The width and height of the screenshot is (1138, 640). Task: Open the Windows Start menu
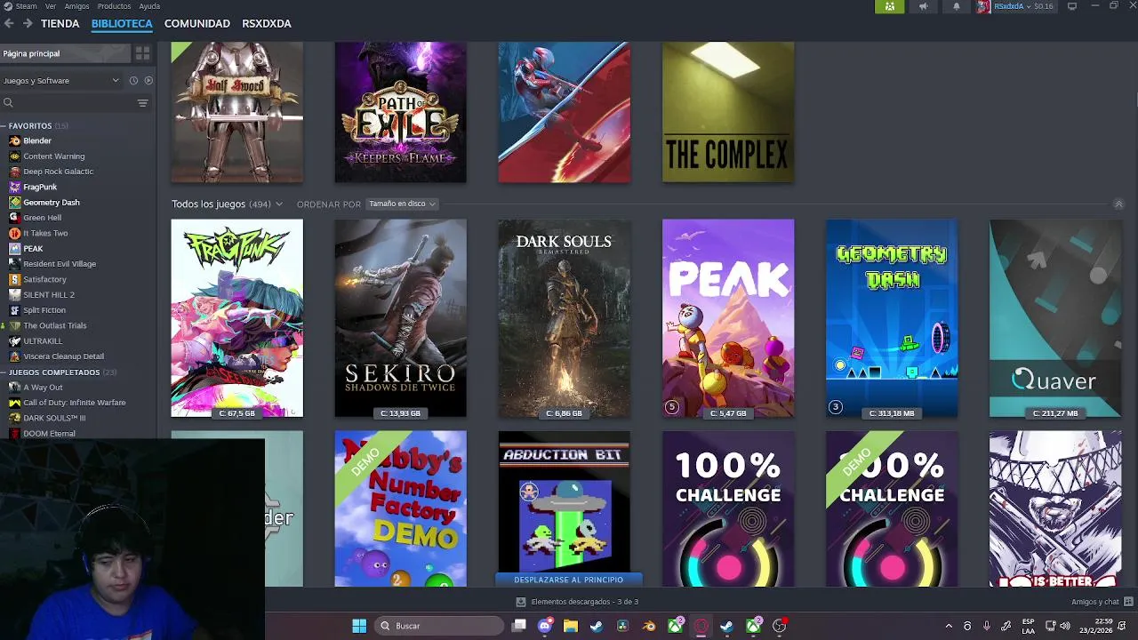[x=359, y=626]
